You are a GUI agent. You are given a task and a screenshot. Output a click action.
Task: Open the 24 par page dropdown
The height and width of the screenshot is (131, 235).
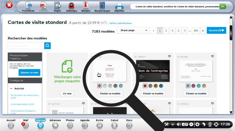pos(133,31)
